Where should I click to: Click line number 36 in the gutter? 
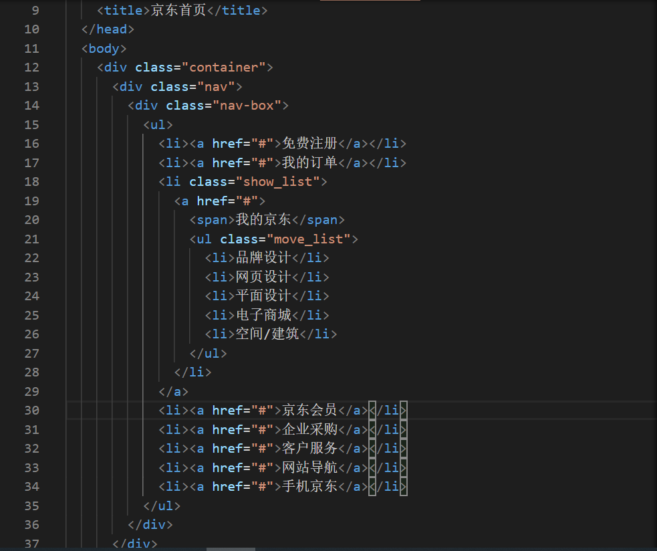pyautogui.click(x=32, y=524)
